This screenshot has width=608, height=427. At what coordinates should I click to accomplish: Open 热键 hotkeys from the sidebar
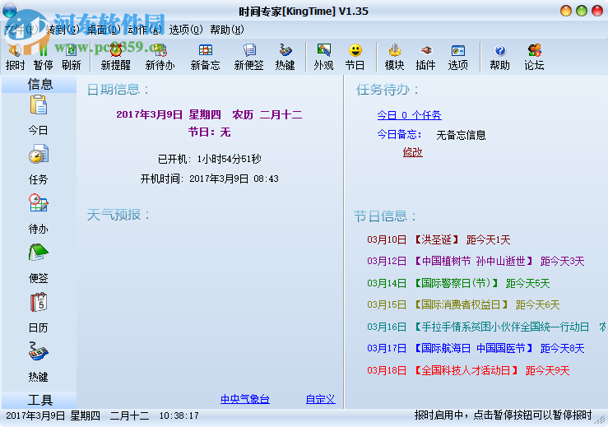pos(39,362)
